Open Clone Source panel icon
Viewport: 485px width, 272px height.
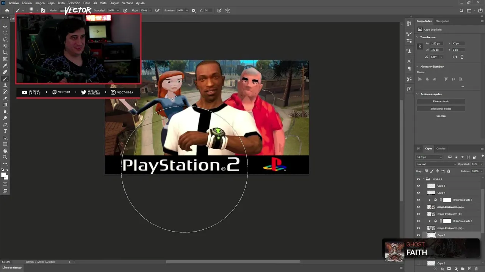[409, 51]
